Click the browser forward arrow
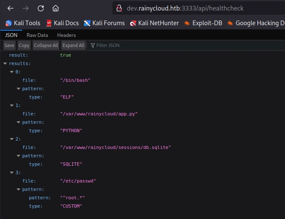The width and height of the screenshot is (285, 219). 26,8
